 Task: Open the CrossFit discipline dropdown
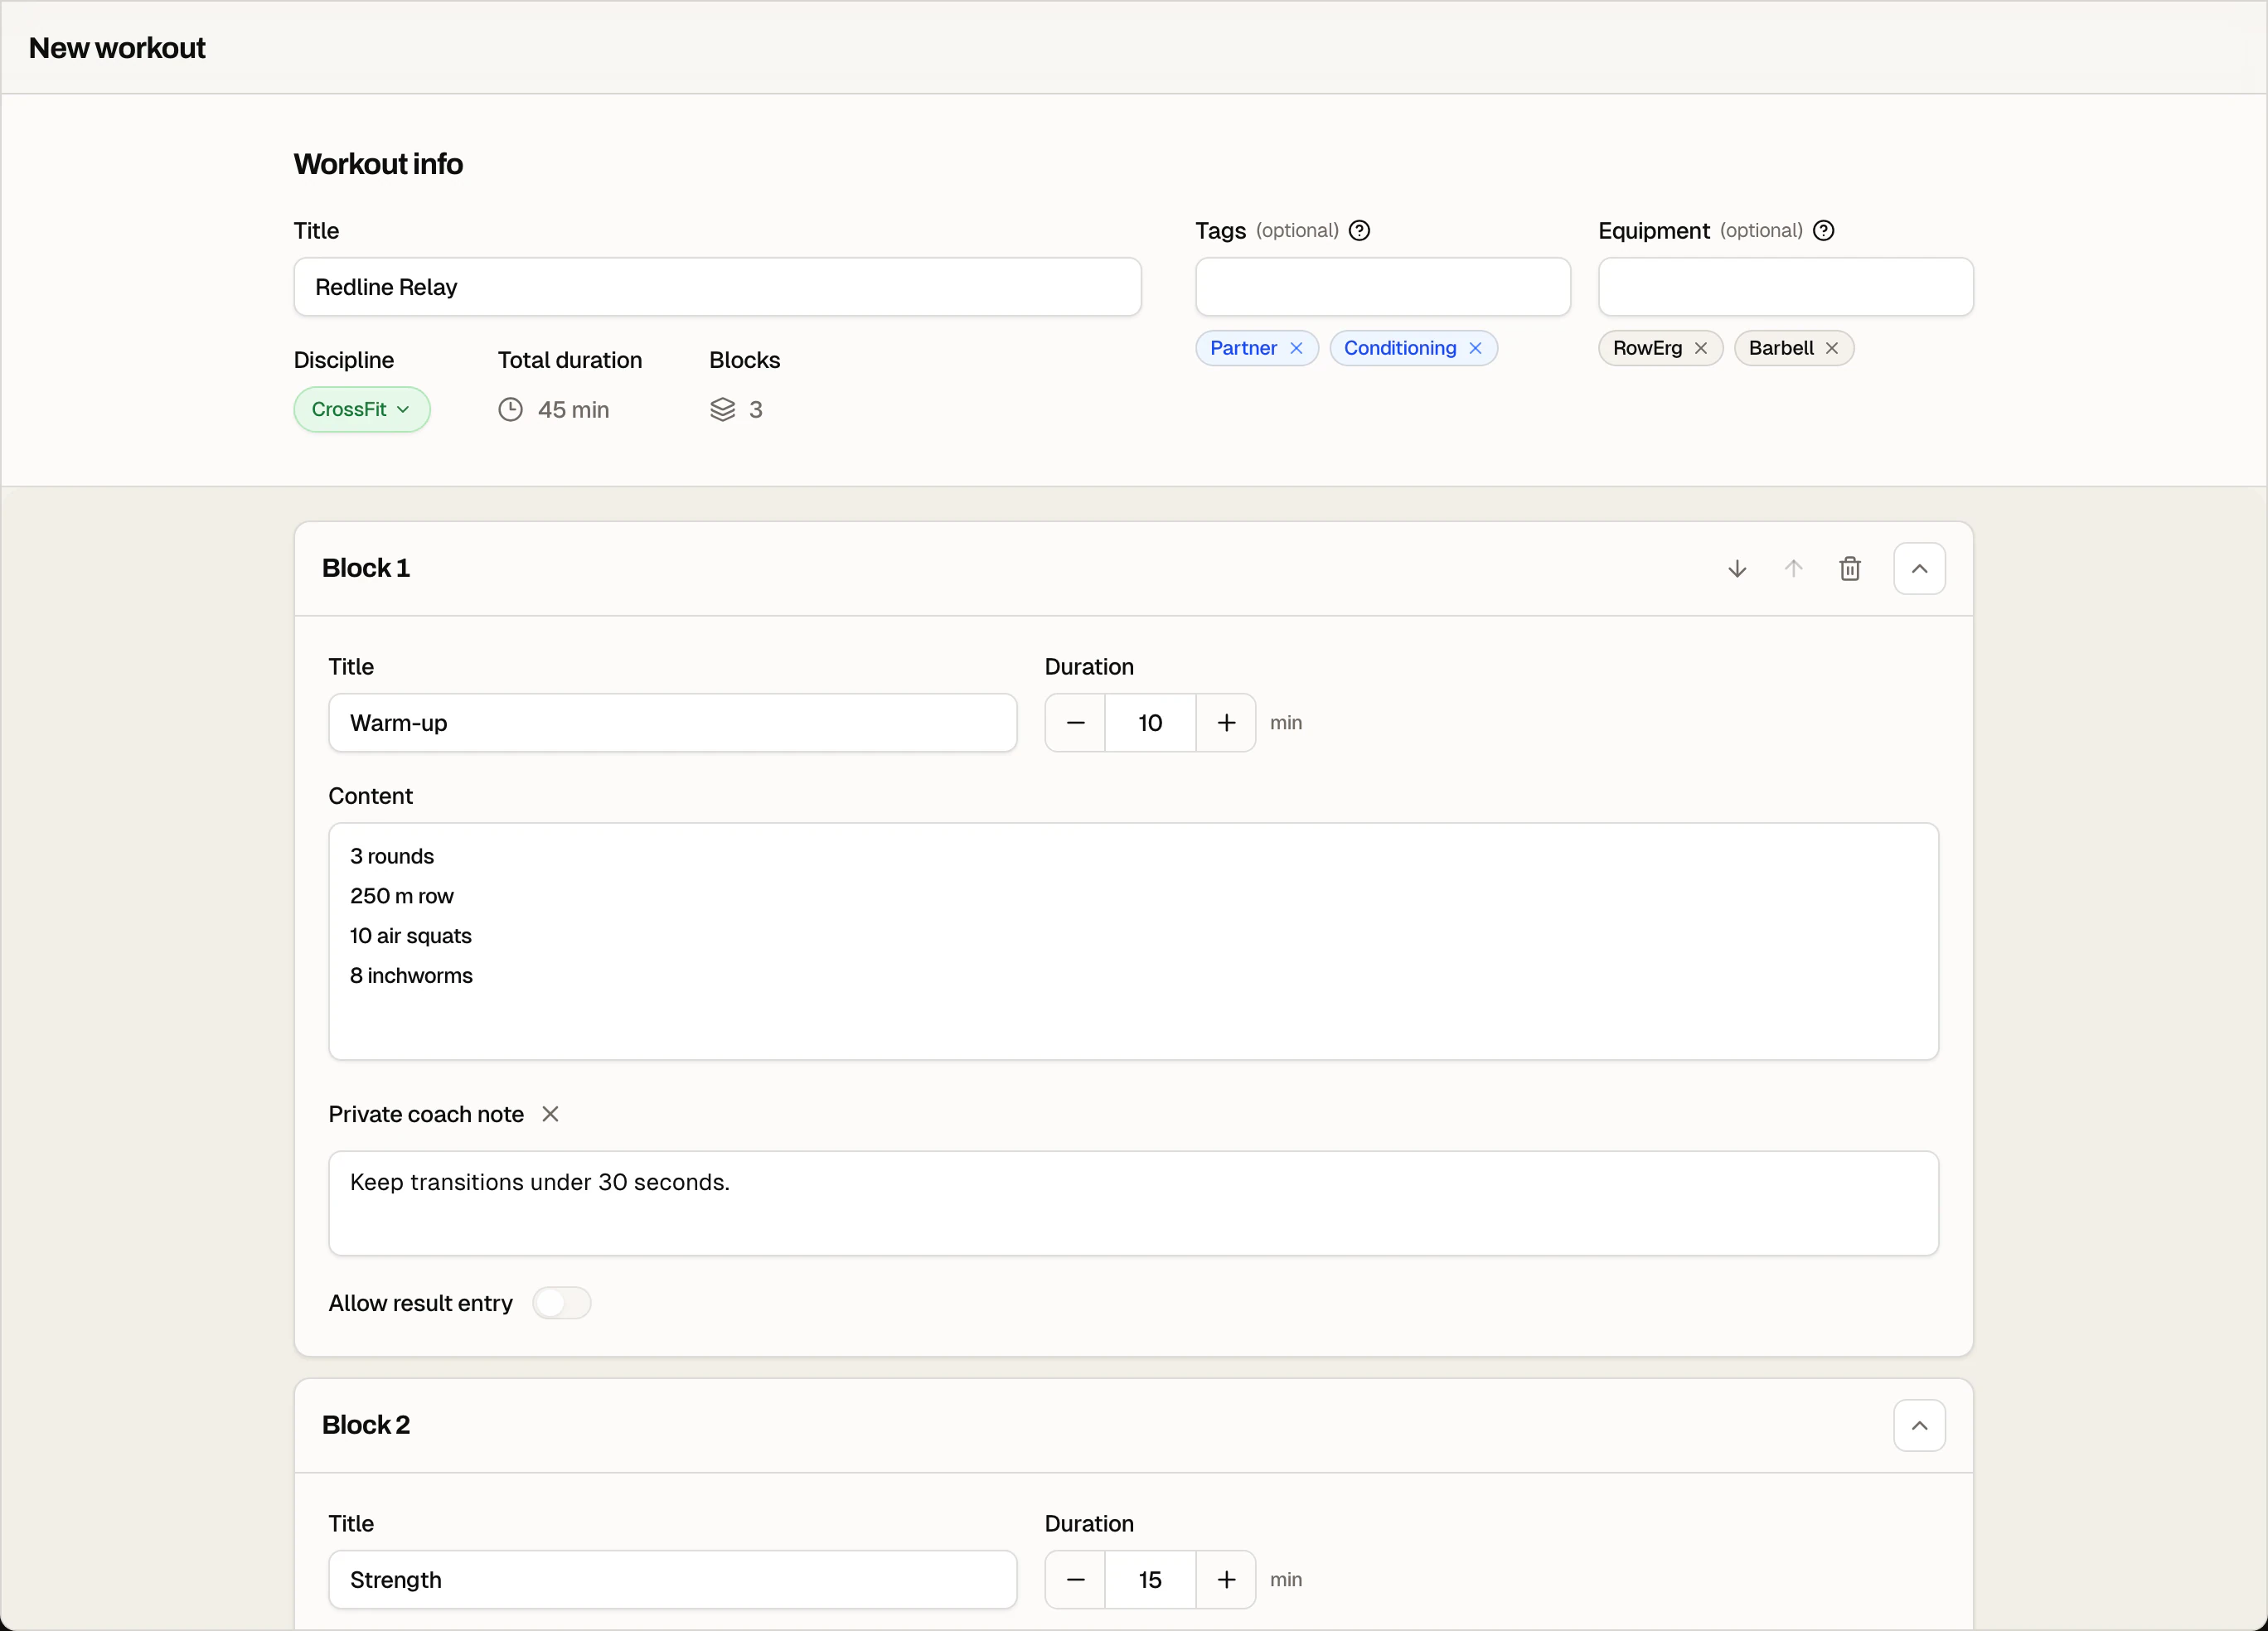pyautogui.click(x=361, y=409)
